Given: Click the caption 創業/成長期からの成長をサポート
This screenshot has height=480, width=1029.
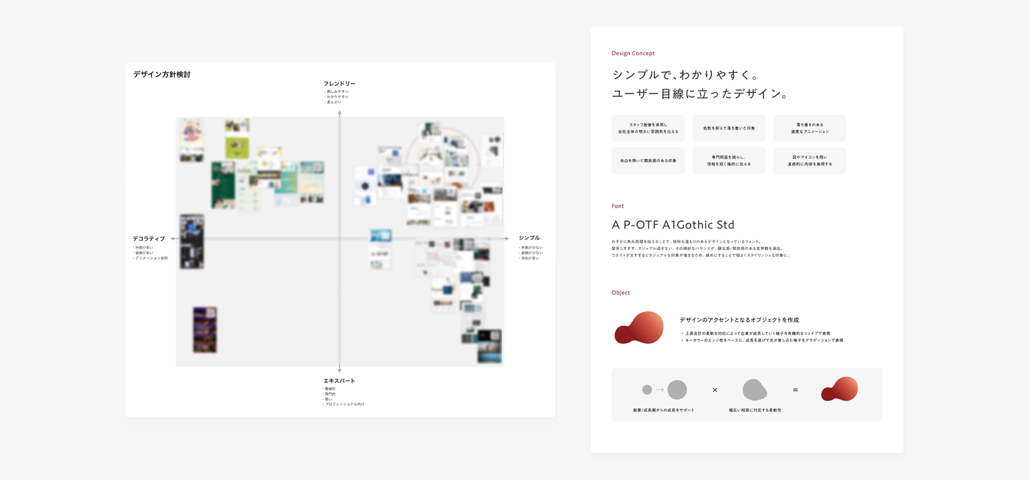Looking at the screenshot, I should point(664,410).
